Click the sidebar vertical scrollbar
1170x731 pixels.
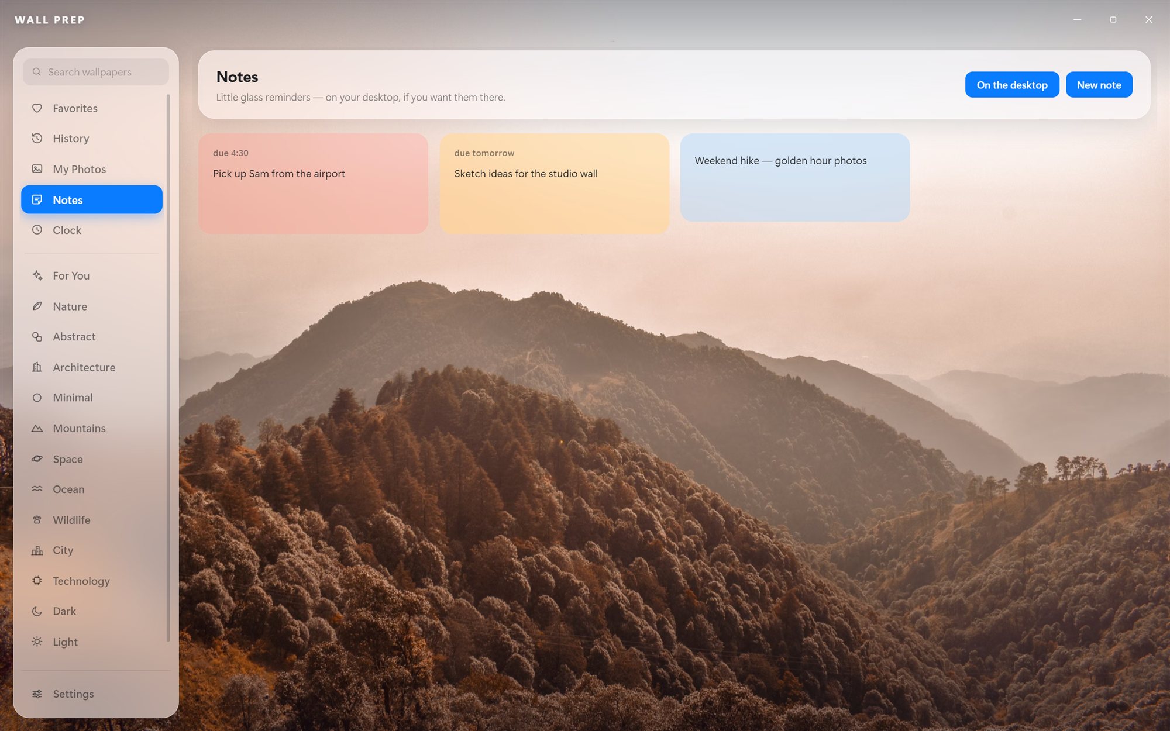coord(168,368)
